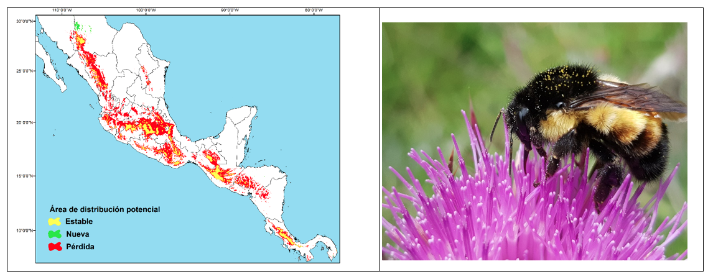Click 'Área de distribución potencial' legend title

point(105,209)
